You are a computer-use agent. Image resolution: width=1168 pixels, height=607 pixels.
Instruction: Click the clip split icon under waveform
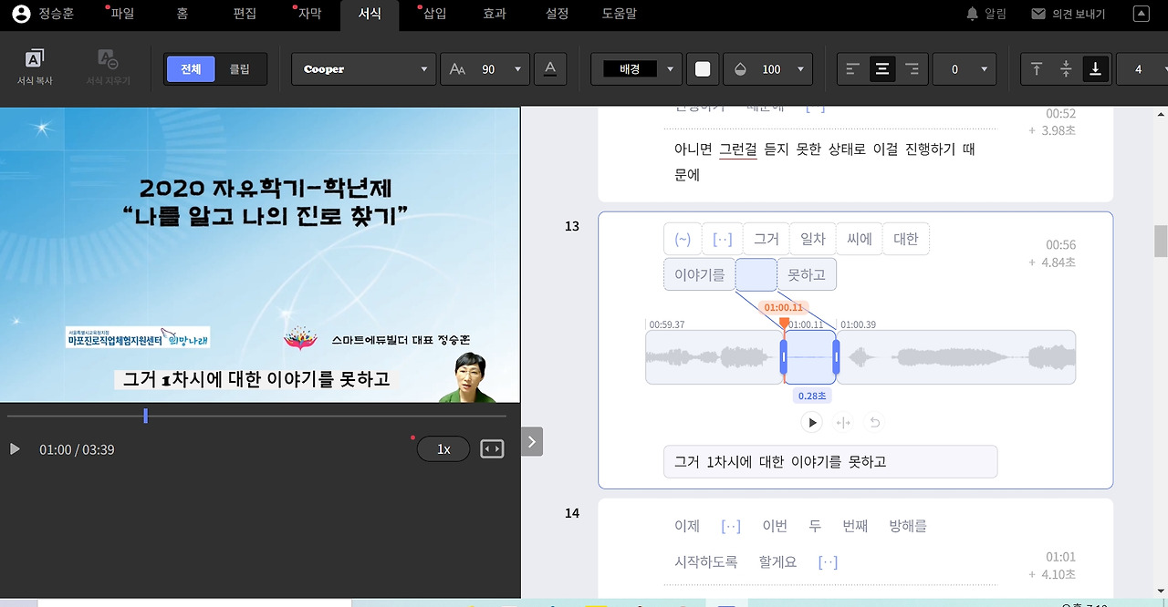point(843,422)
